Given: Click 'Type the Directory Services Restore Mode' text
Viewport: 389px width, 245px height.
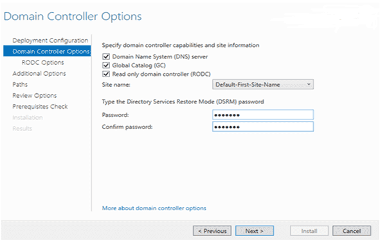Looking at the screenshot, I should pos(183,102).
